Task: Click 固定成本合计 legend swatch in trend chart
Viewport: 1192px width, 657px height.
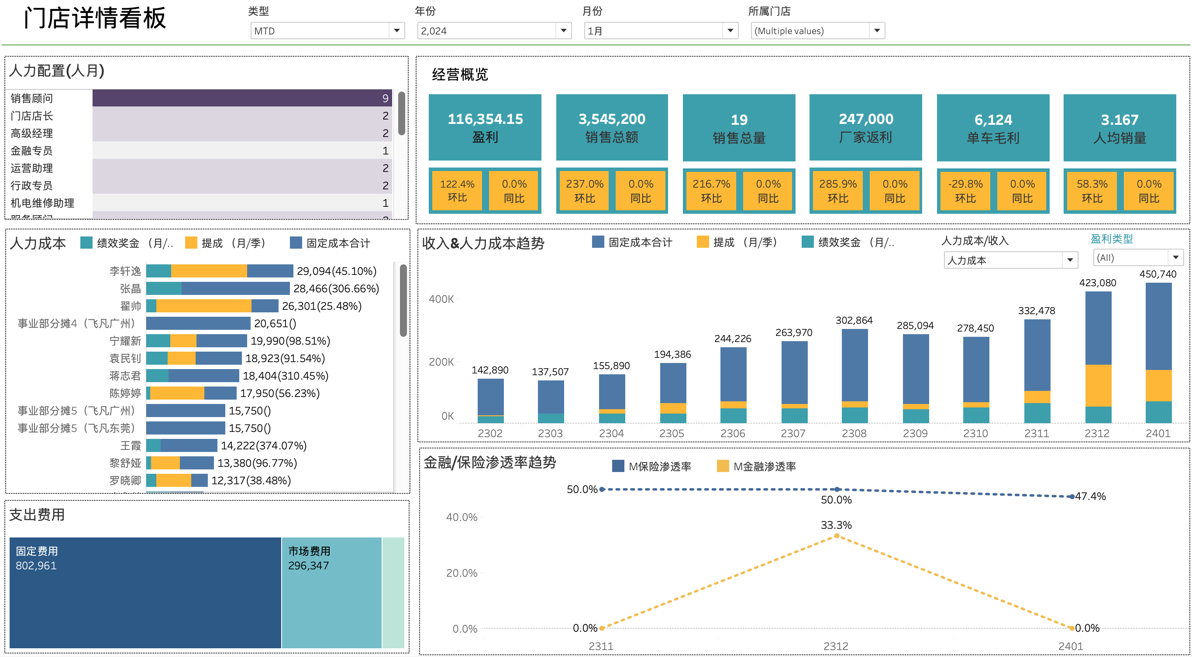Action: point(598,242)
